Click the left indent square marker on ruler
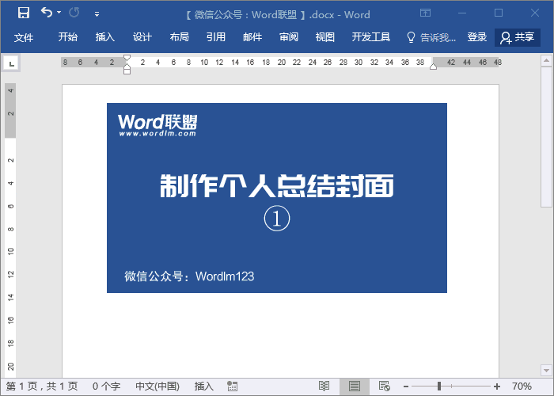The width and height of the screenshot is (554, 396). (127, 72)
